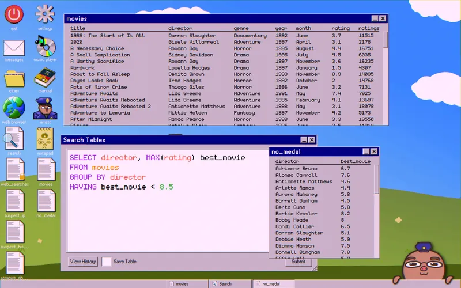Open the notepad icon
This screenshot has width=461, height=288.
(x=45, y=139)
